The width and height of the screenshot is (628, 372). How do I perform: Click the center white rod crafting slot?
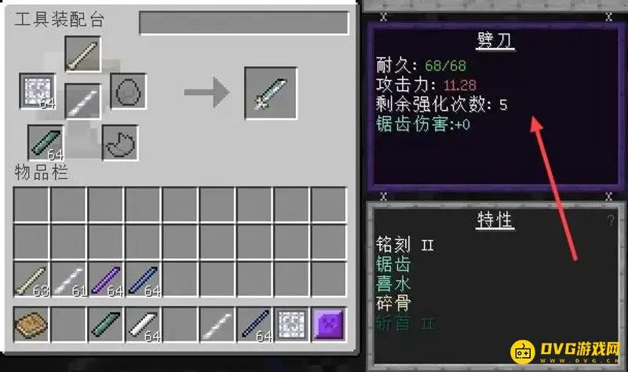(82, 101)
